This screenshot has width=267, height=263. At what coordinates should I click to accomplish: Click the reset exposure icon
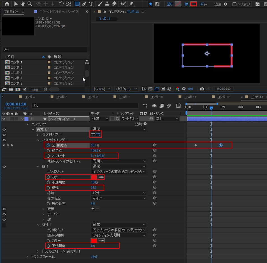tap(184, 89)
